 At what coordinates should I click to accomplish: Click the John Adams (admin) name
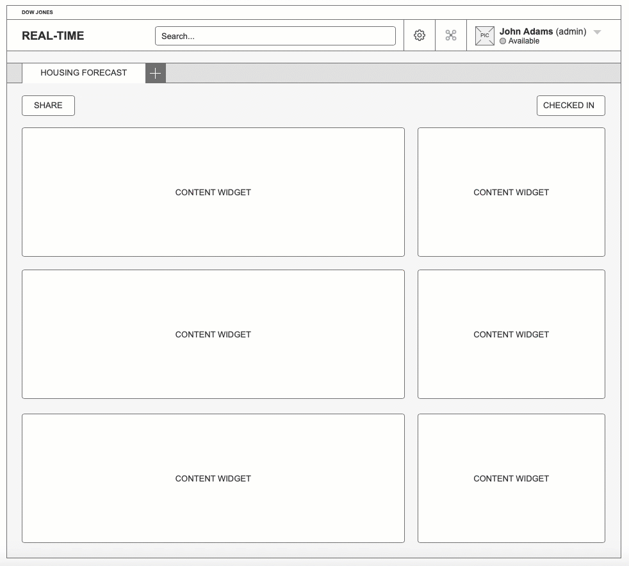tap(543, 31)
